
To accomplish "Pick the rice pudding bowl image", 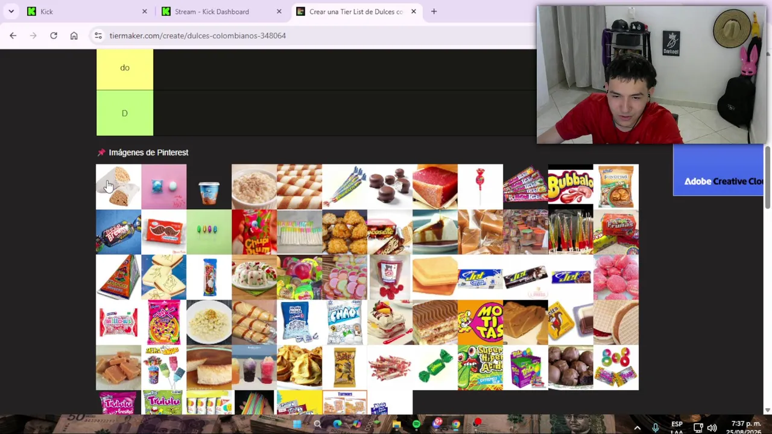I will tap(254, 187).
